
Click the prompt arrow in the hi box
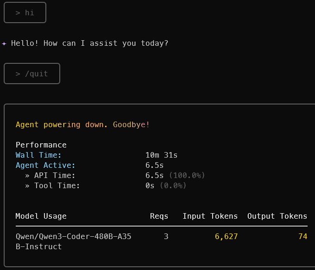[18, 13]
